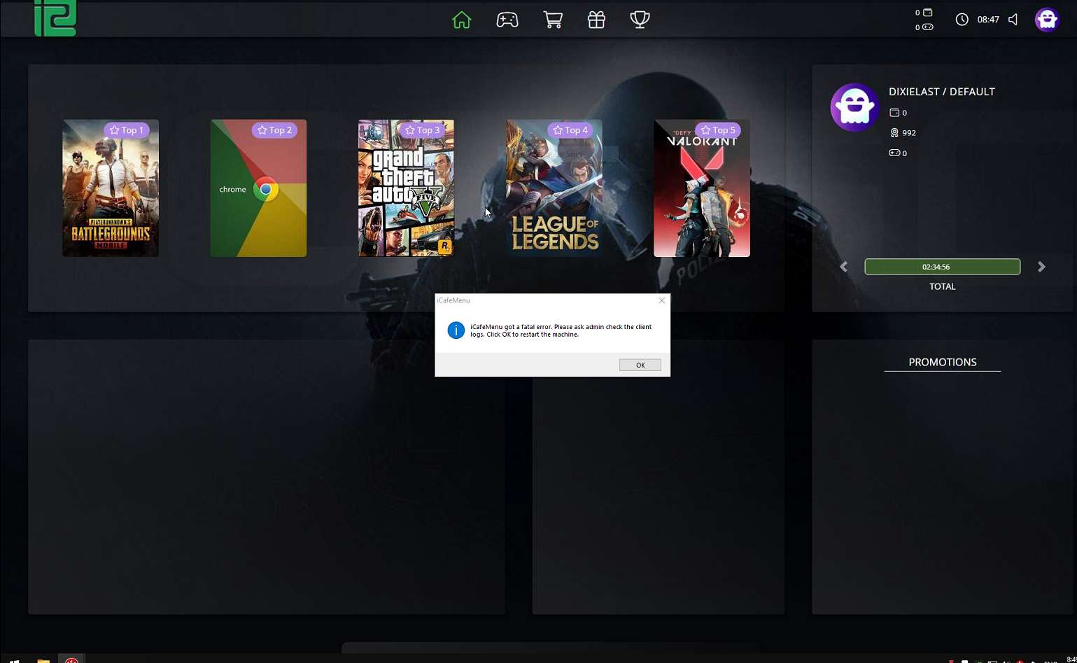
Task: Launch Chrome from Top 2 tile
Action: coord(258,188)
